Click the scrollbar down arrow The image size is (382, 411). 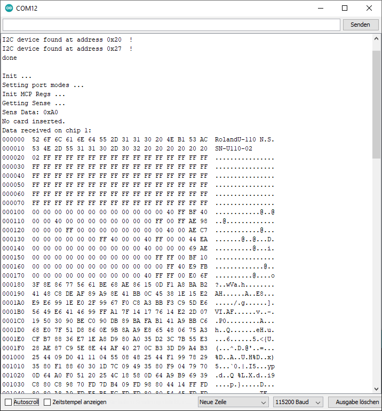376,389
